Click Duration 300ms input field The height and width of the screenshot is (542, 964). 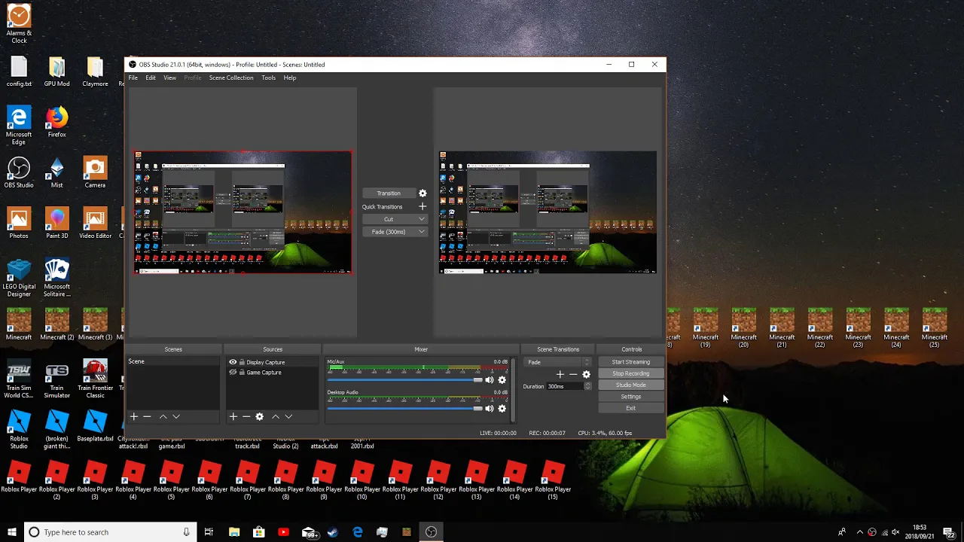click(x=565, y=386)
